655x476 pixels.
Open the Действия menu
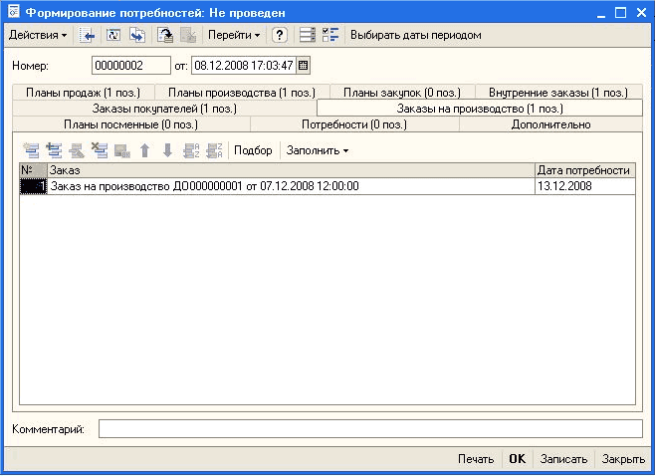[38, 35]
